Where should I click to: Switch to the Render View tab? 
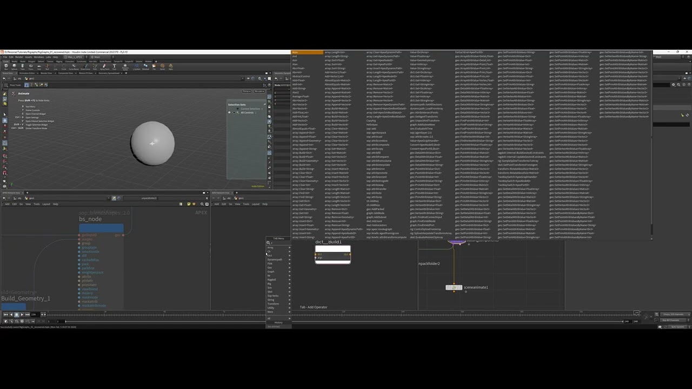click(46, 73)
